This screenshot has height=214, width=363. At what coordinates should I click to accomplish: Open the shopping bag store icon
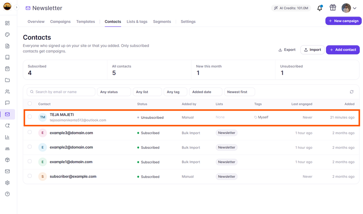(x=8, y=69)
